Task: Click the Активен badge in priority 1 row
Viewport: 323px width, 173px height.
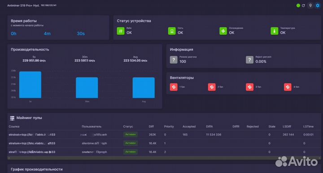Action: coord(131,143)
